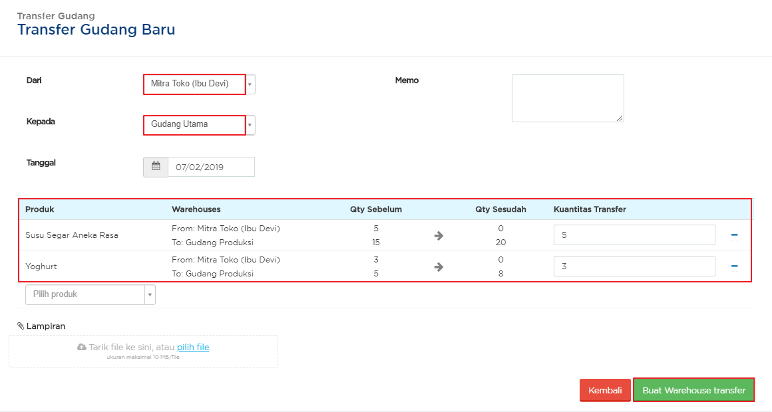The height and width of the screenshot is (412, 772).
Task: Click transfer quantity field for Yoghurt
Action: (634, 266)
